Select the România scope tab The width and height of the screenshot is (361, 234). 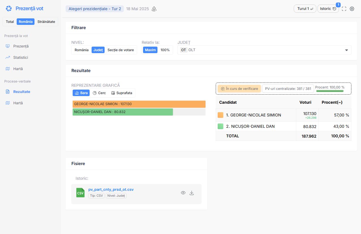coord(26,22)
